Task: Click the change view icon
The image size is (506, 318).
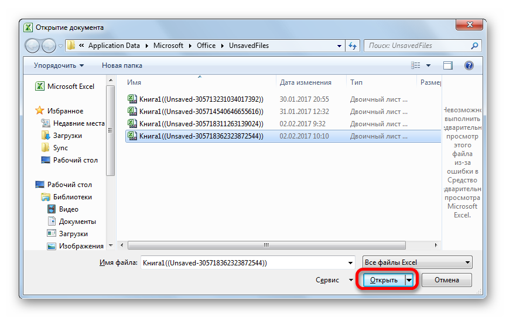Action: (x=416, y=65)
